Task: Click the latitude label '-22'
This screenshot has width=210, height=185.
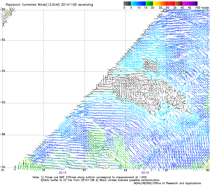Action: pos(3,40)
